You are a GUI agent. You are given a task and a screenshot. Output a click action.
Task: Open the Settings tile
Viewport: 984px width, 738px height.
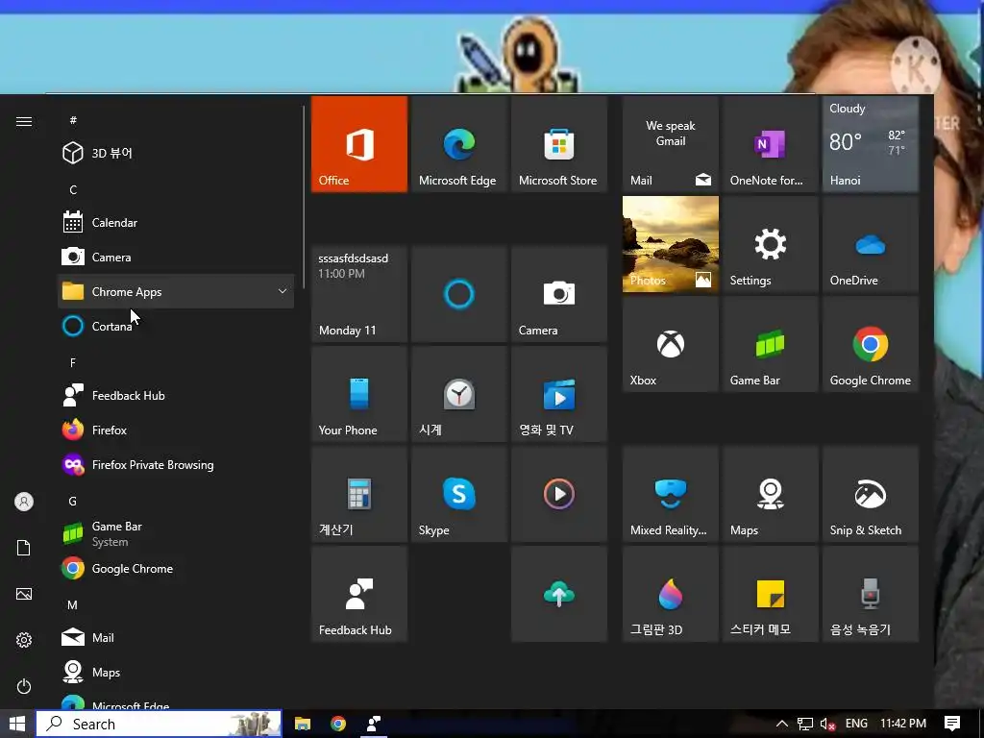click(x=770, y=244)
